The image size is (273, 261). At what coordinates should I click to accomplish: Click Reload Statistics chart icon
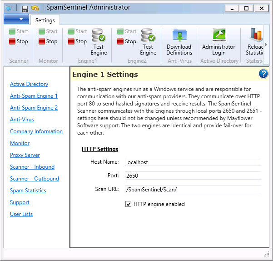pos(254,42)
